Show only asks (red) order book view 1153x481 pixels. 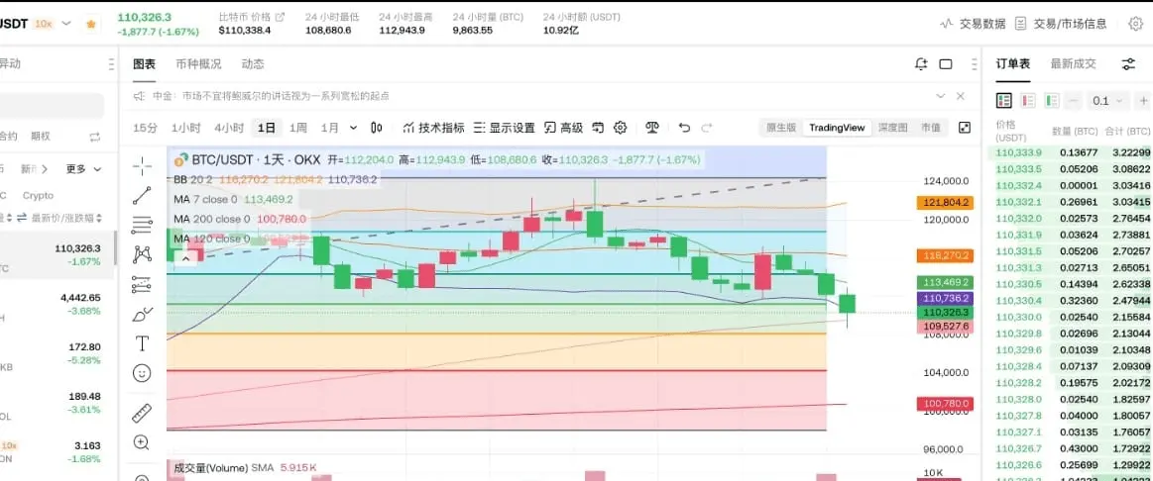[x=1029, y=101]
